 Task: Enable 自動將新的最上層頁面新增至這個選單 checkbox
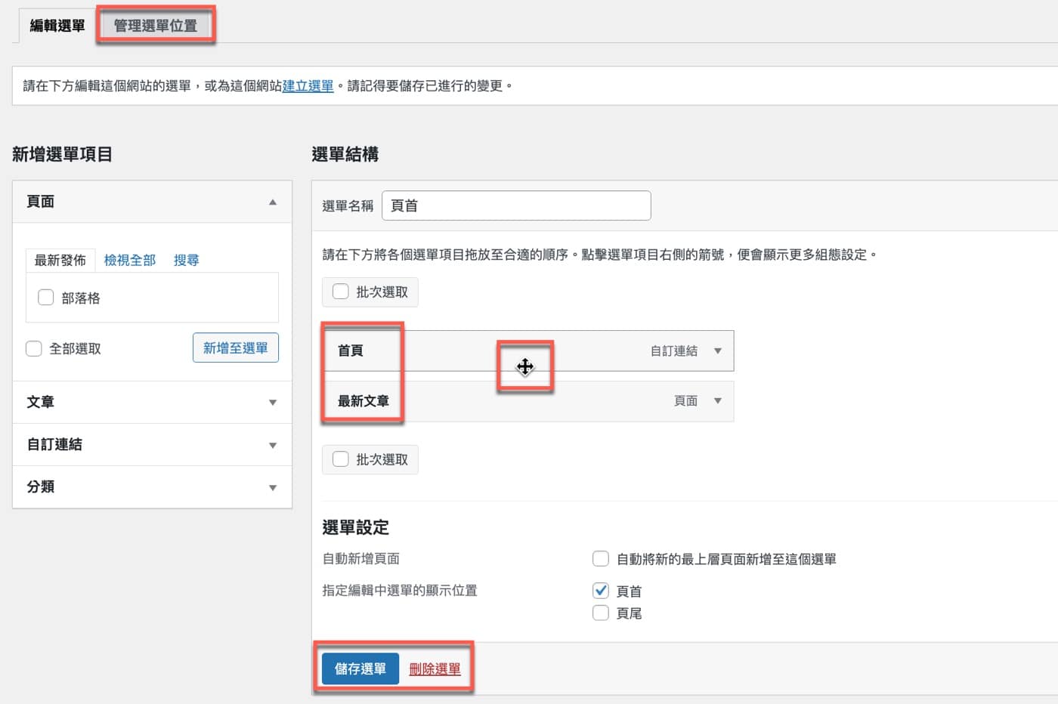tap(601, 559)
